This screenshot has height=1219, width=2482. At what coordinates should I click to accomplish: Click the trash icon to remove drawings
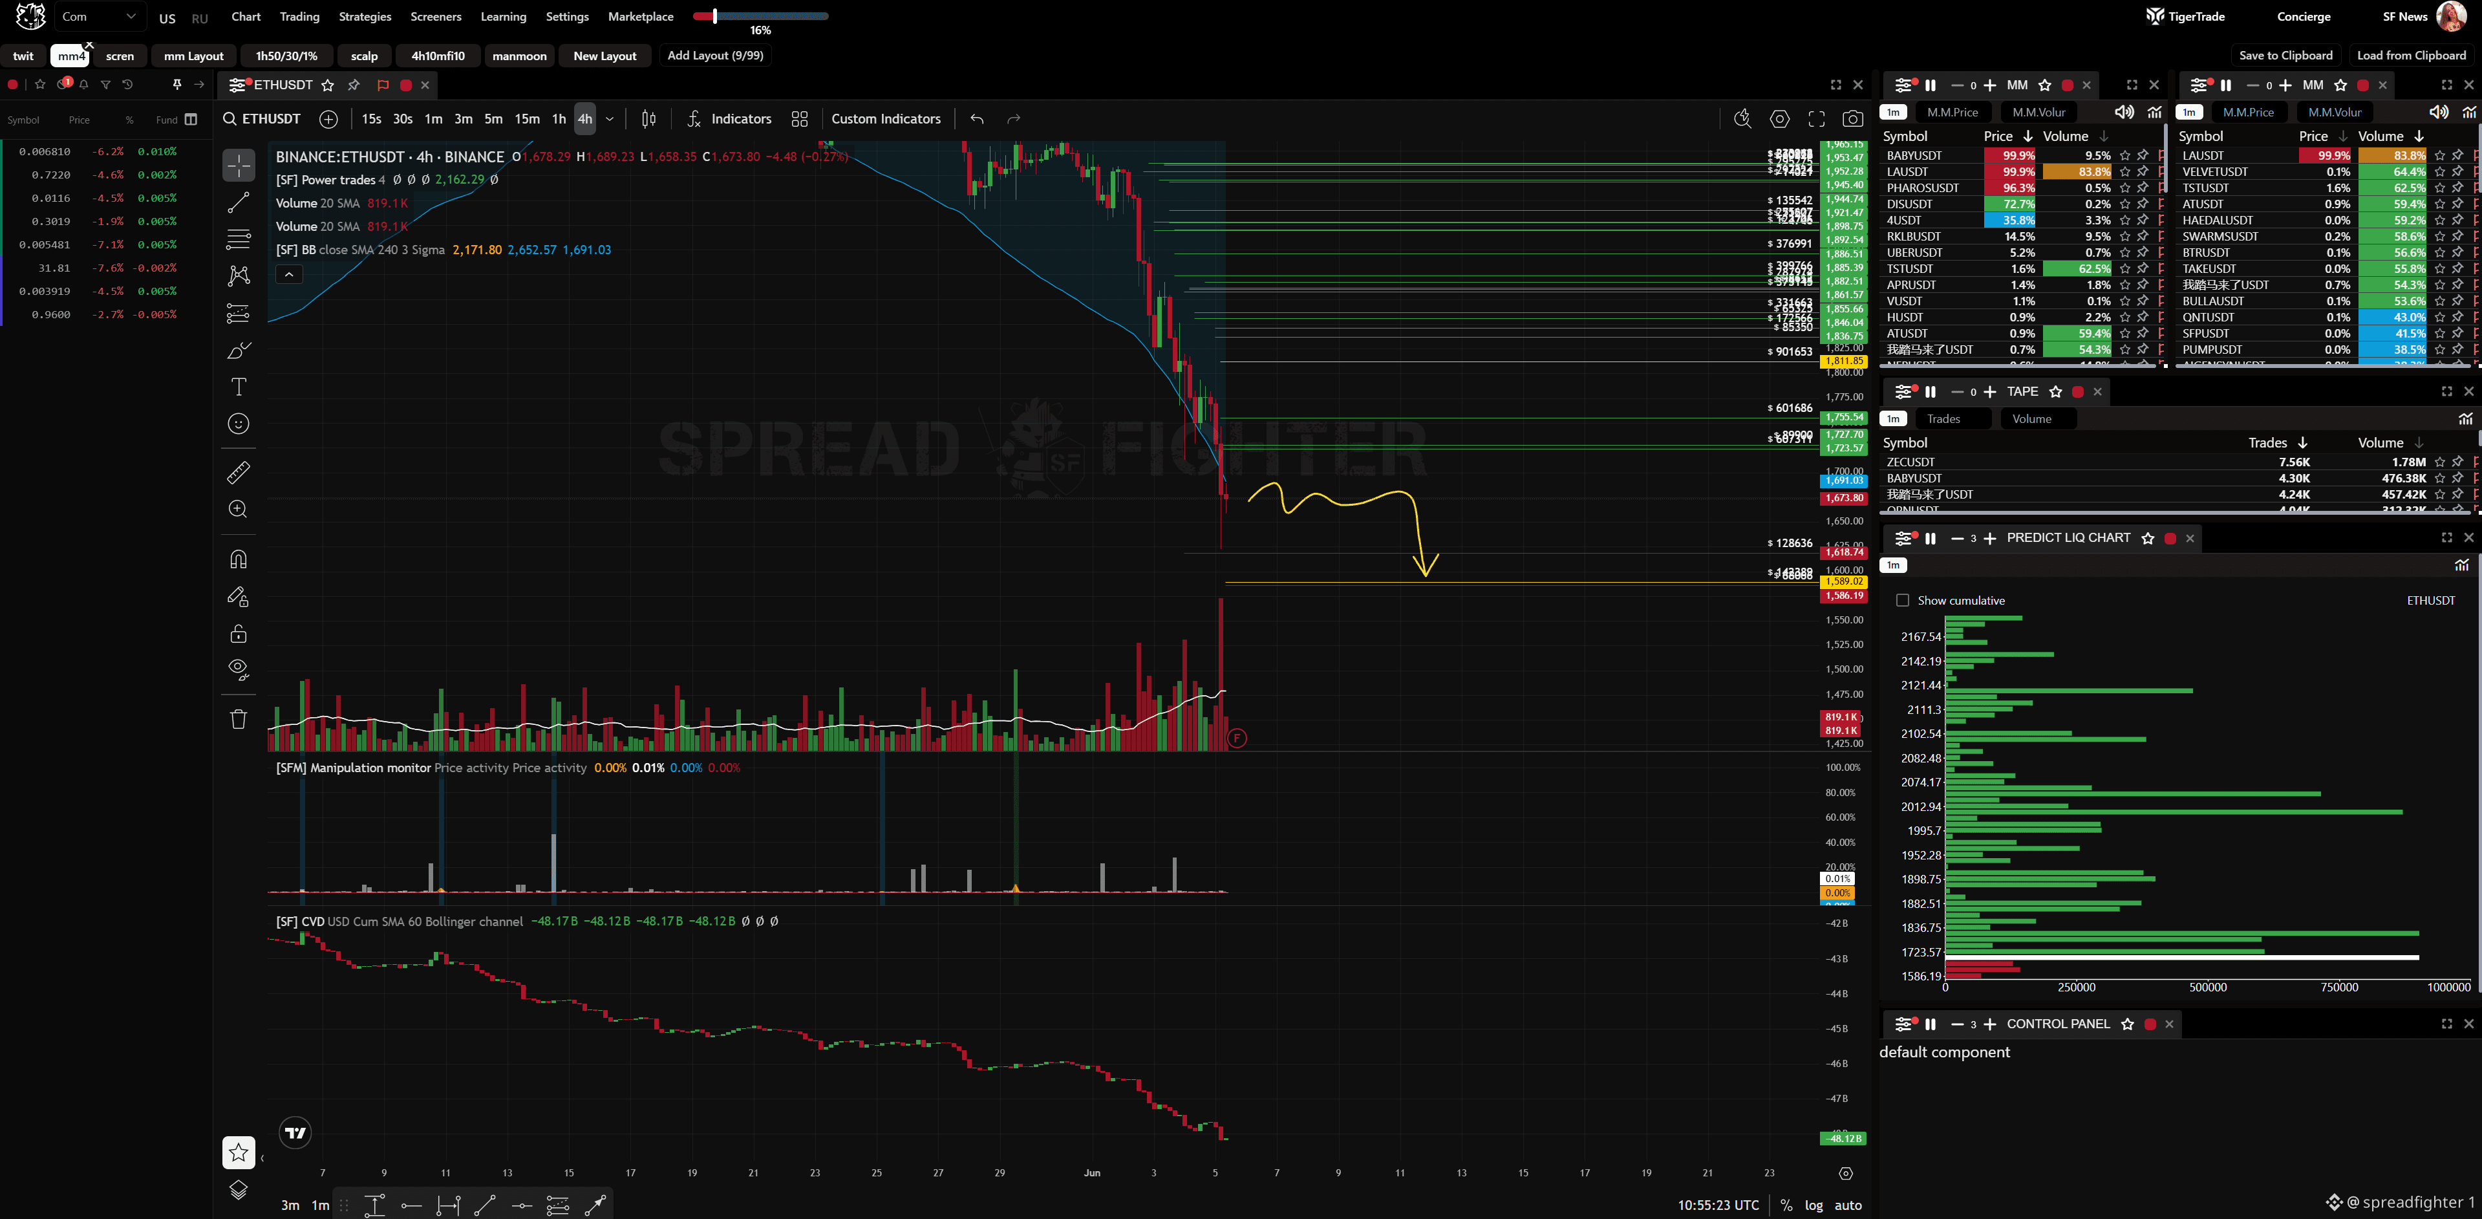(238, 719)
